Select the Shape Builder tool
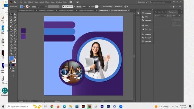This screenshot has width=194, height=109. tap(11, 38)
